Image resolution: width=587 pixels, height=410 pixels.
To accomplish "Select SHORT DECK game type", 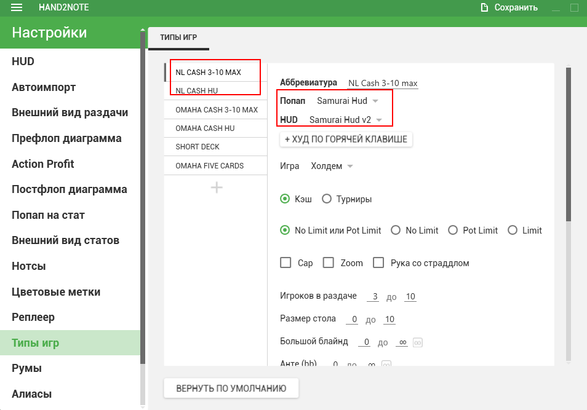I will coord(215,147).
